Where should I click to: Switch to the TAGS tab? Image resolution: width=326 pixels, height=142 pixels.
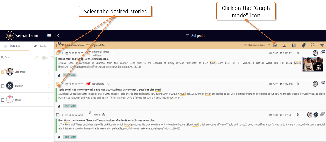[40, 46]
